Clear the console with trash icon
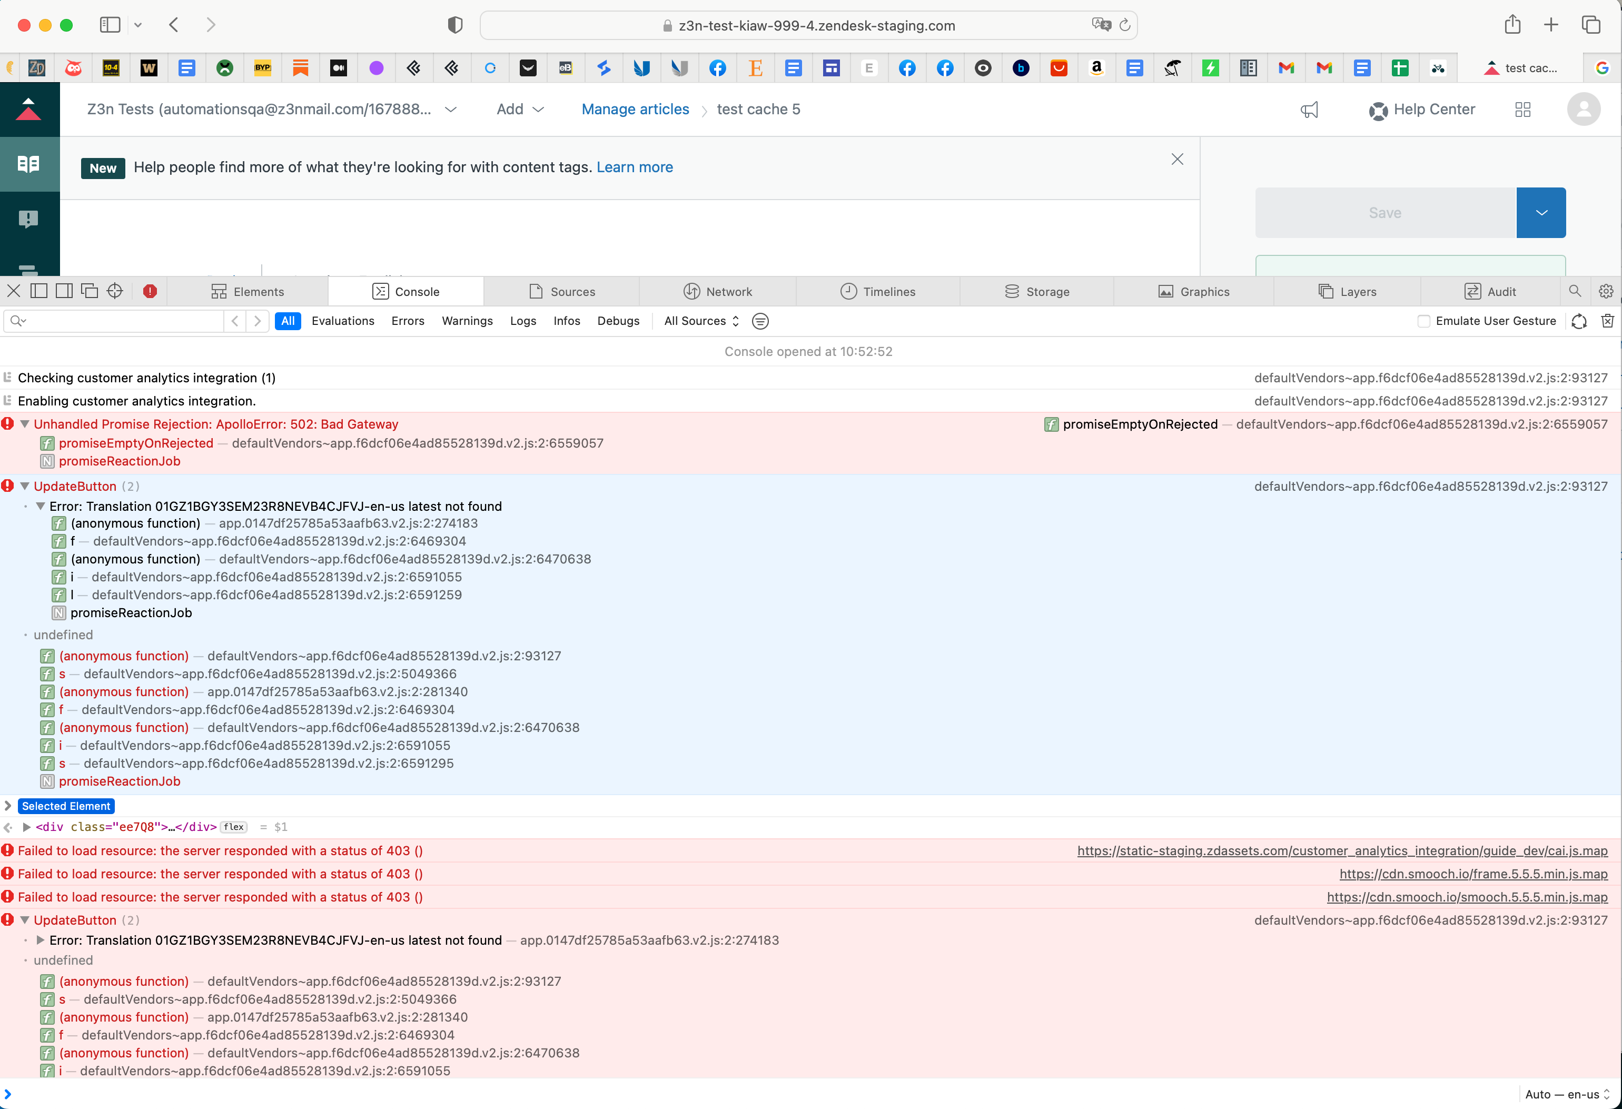 point(1607,321)
